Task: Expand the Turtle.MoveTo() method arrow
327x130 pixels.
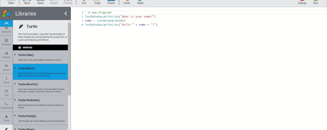Action: [15, 84]
